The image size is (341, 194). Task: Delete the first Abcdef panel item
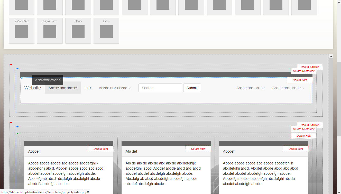pyautogui.click(x=101, y=149)
